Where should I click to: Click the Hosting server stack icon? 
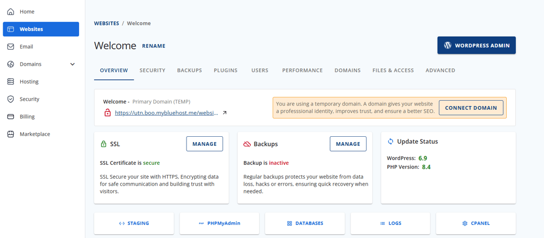(11, 82)
